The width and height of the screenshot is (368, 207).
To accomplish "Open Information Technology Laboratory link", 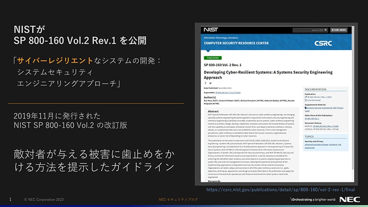I will tap(221, 38).
